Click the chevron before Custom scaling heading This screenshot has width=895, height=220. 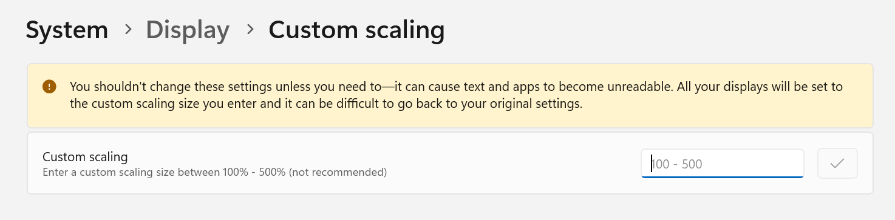pyautogui.click(x=249, y=29)
